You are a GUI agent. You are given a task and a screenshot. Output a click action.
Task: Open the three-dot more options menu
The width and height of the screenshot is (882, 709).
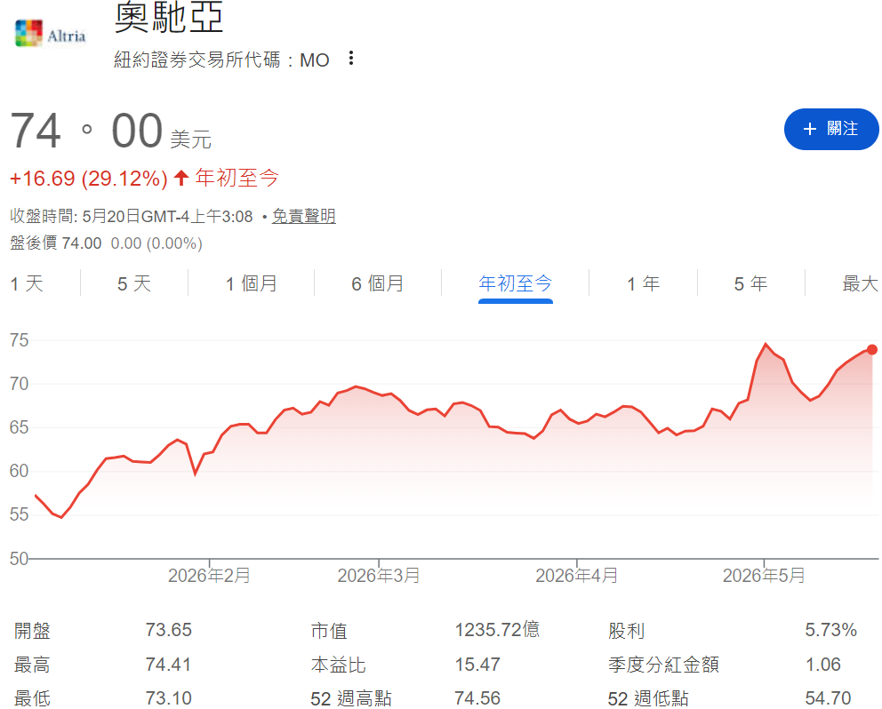click(x=351, y=58)
